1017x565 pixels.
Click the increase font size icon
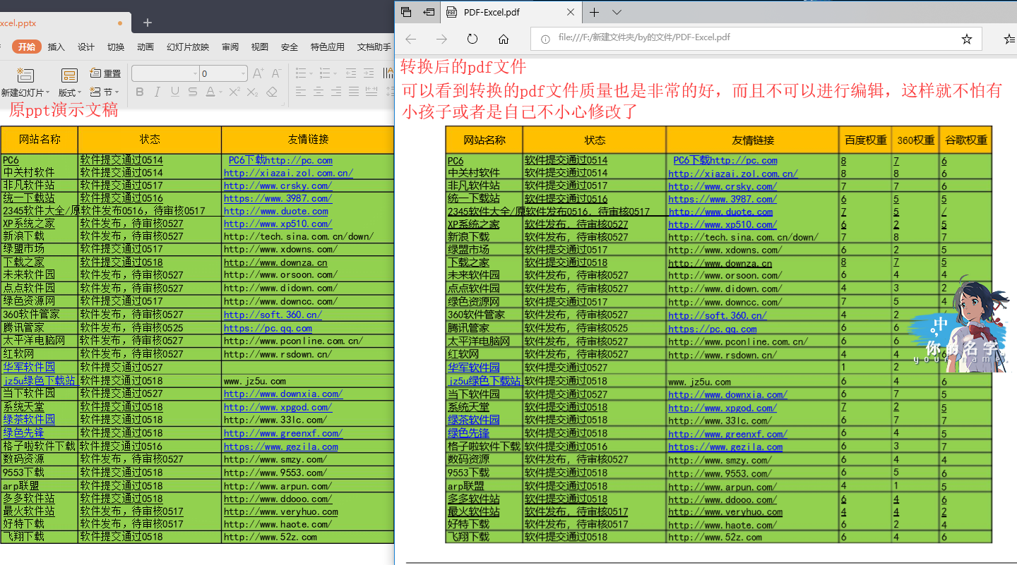pos(258,73)
